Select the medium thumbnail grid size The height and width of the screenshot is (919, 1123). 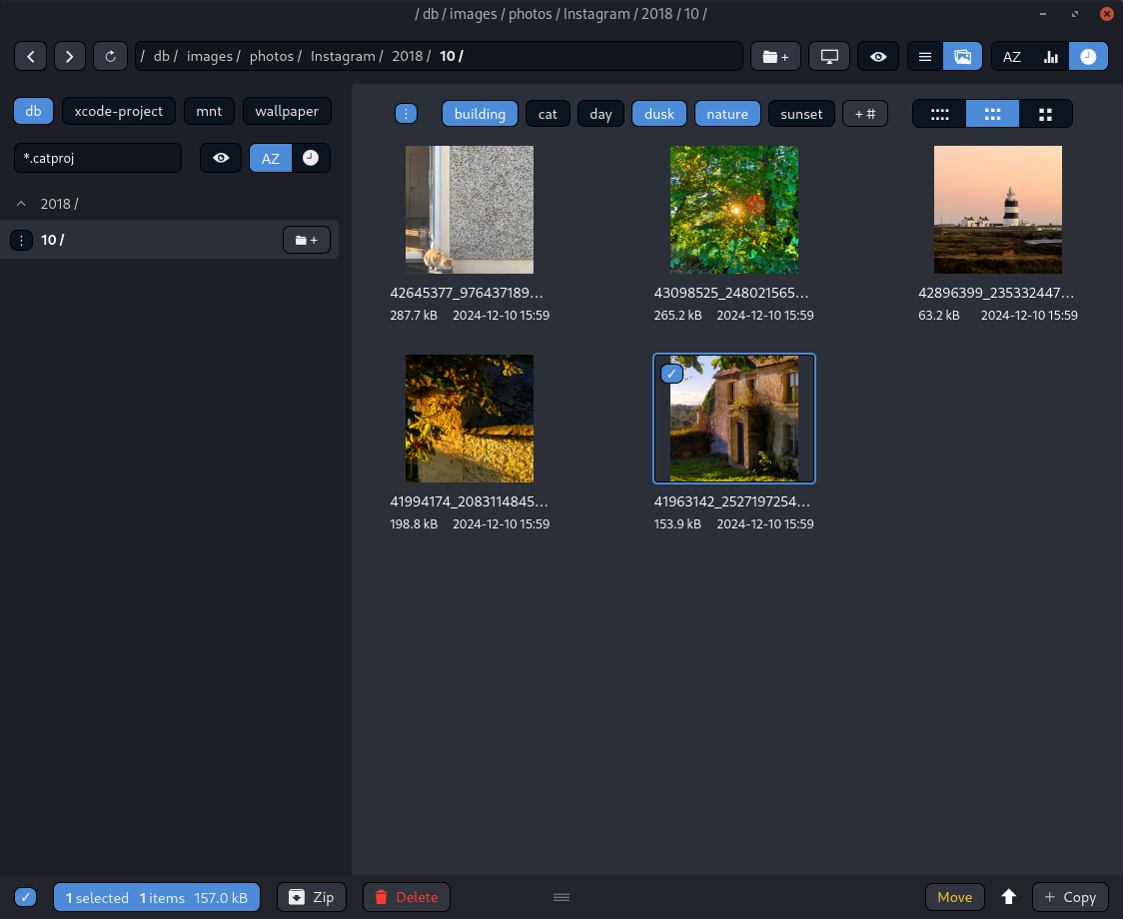993,114
